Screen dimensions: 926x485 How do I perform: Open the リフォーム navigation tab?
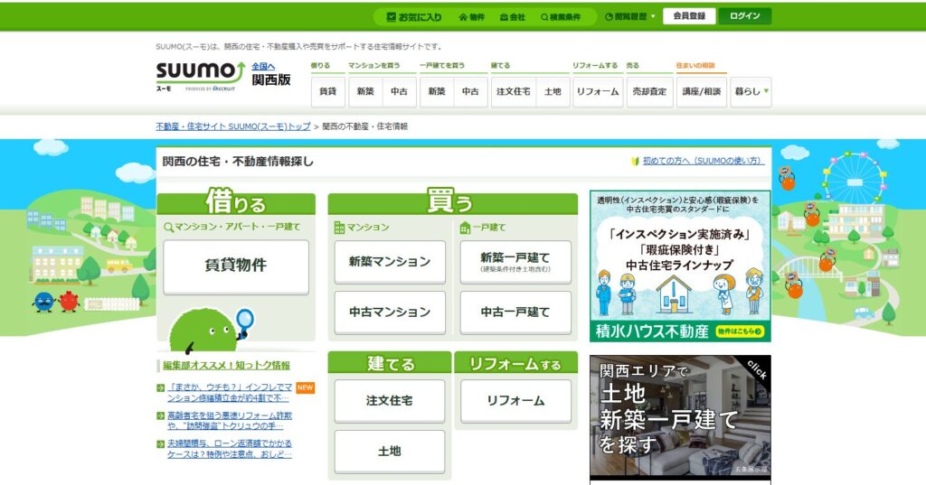tap(598, 91)
